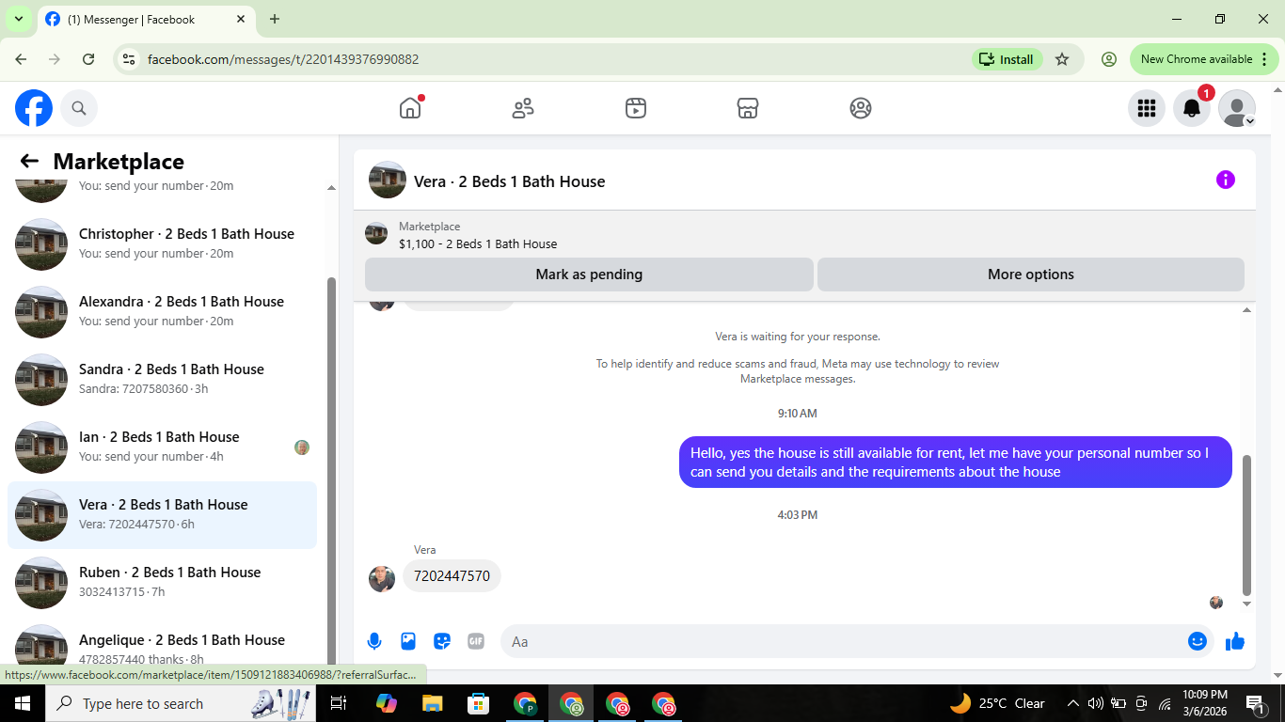
Task: Reload the page
Action: click(x=88, y=59)
